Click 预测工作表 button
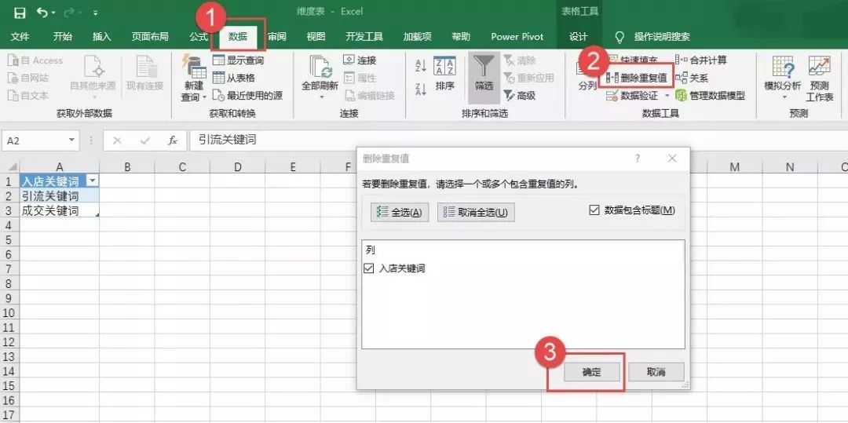848x423 pixels. click(819, 78)
